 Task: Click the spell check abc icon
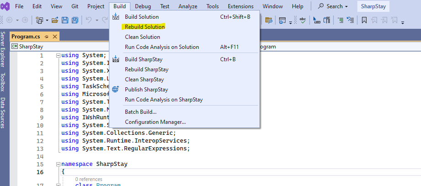coord(302,20)
